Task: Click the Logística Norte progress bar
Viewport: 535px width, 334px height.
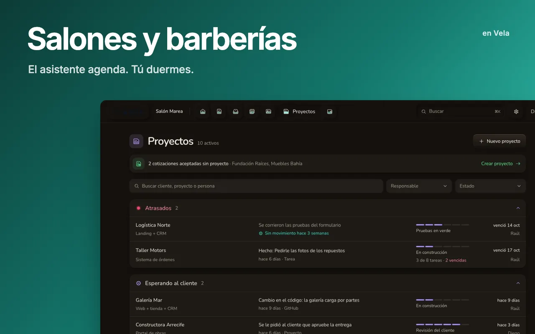Action: pos(443,225)
